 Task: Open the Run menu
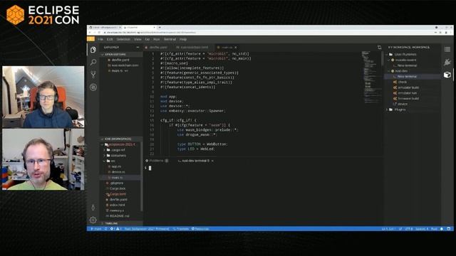click(157, 39)
